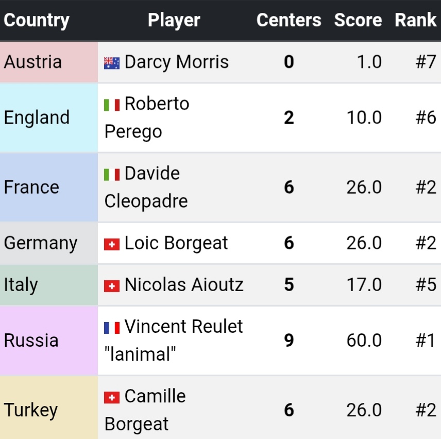441x439 pixels.
Task: Select the light blue England country cell
Action: [x=48, y=117]
